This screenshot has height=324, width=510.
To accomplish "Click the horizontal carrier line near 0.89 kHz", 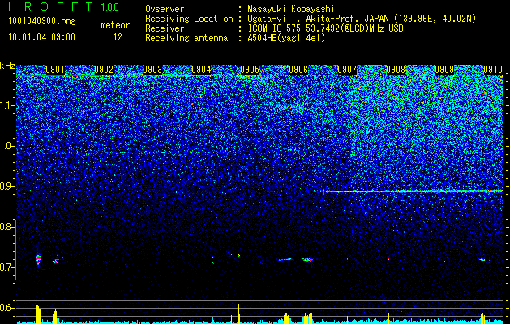I will [414, 191].
